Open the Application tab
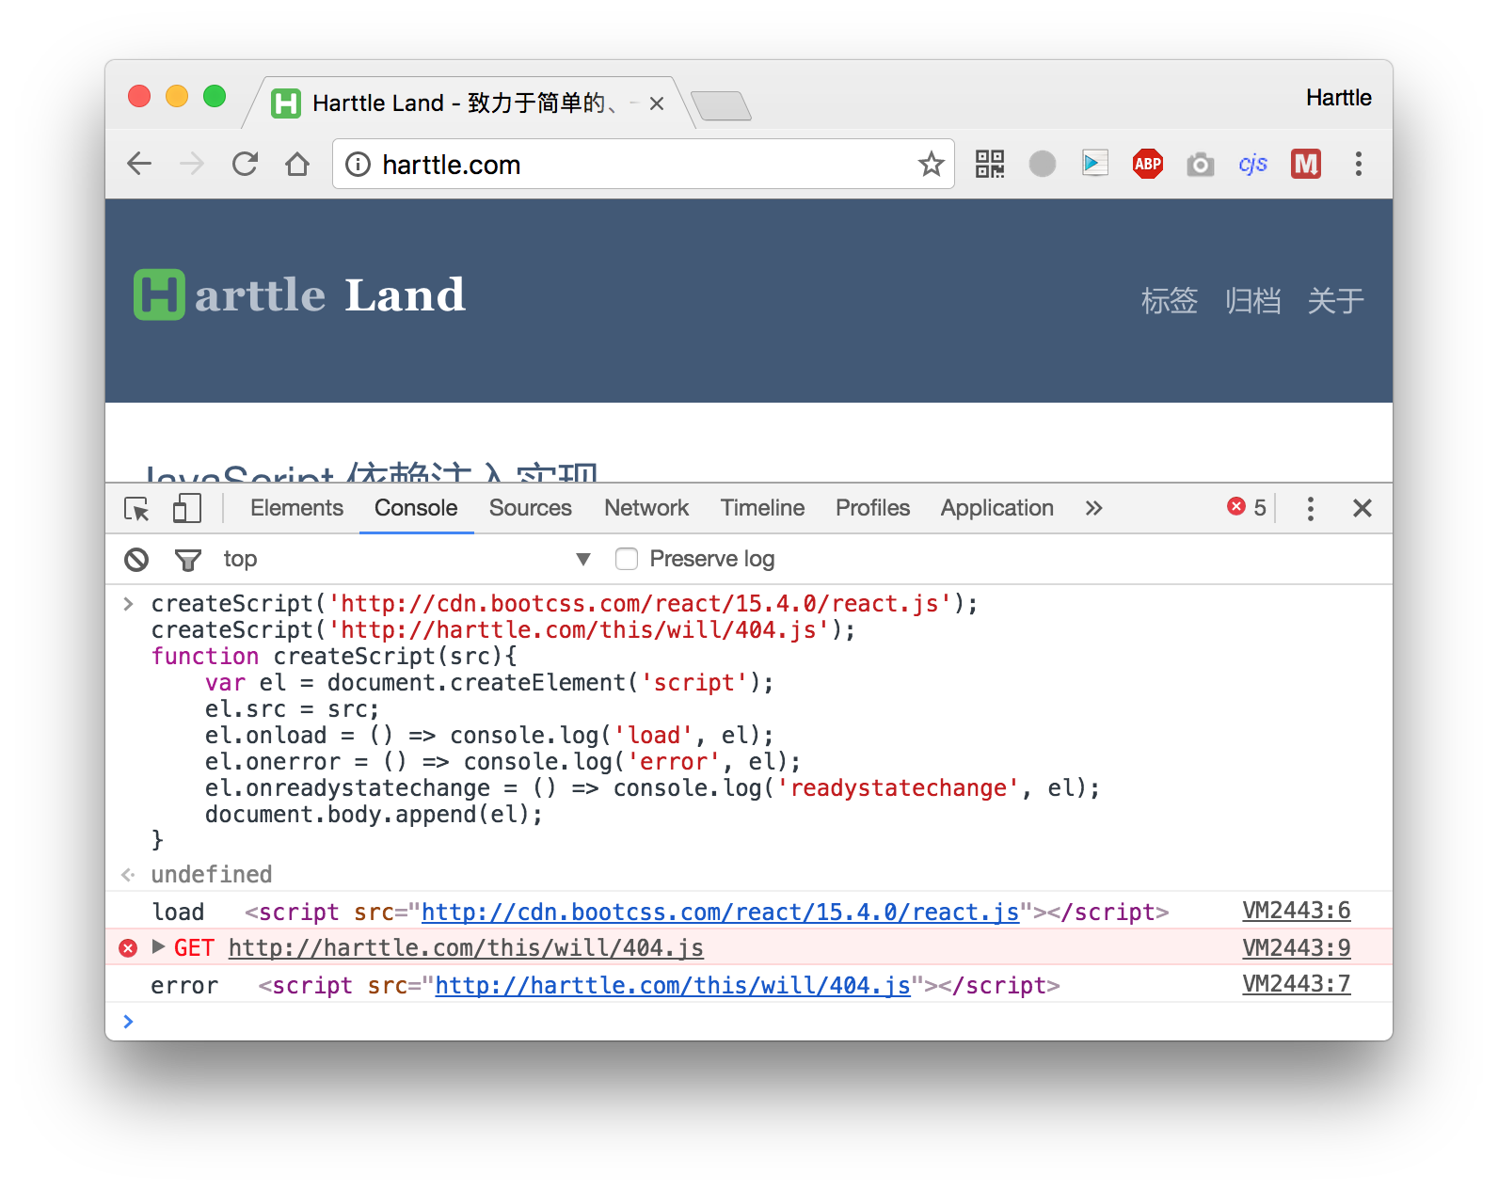This screenshot has width=1498, height=1191. [997, 508]
